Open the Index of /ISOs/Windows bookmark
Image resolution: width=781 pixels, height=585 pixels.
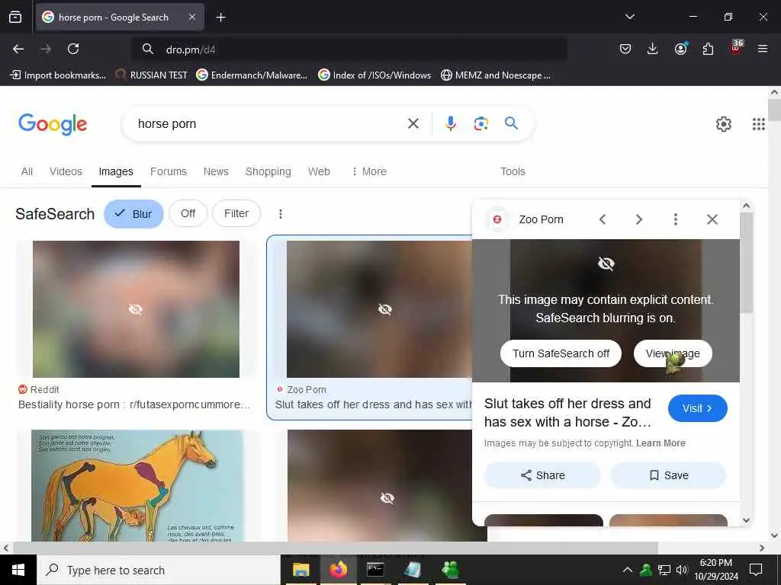(x=374, y=75)
